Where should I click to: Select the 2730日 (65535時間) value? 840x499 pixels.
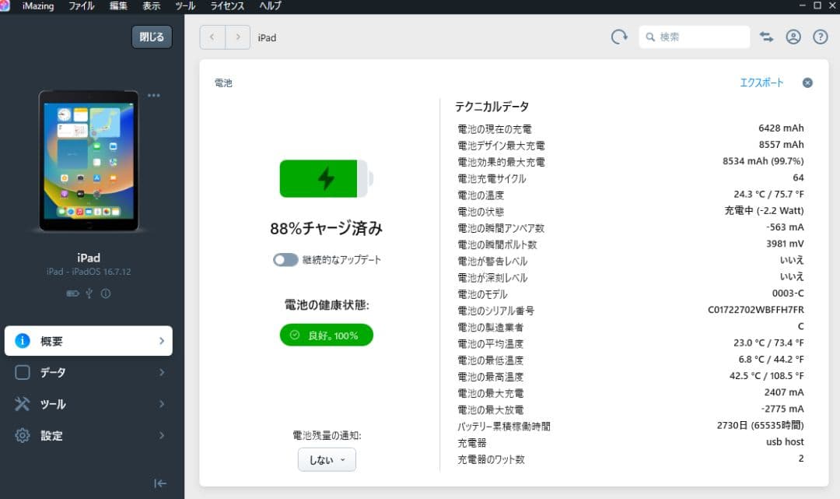pyautogui.click(x=760, y=426)
